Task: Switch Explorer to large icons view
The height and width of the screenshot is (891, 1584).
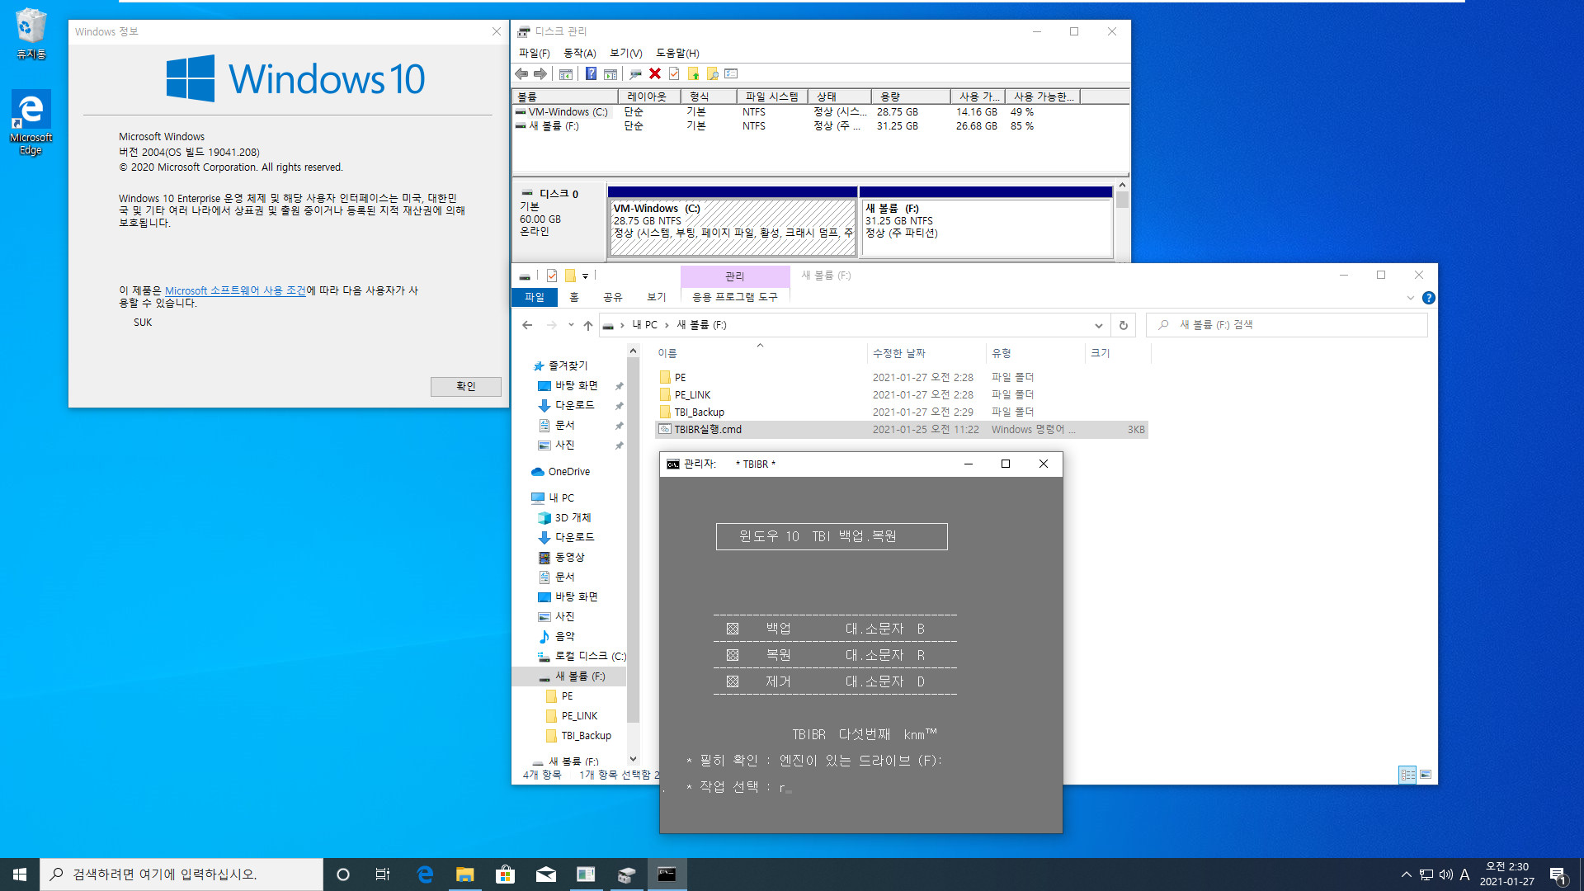Action: click(1426, 775)
